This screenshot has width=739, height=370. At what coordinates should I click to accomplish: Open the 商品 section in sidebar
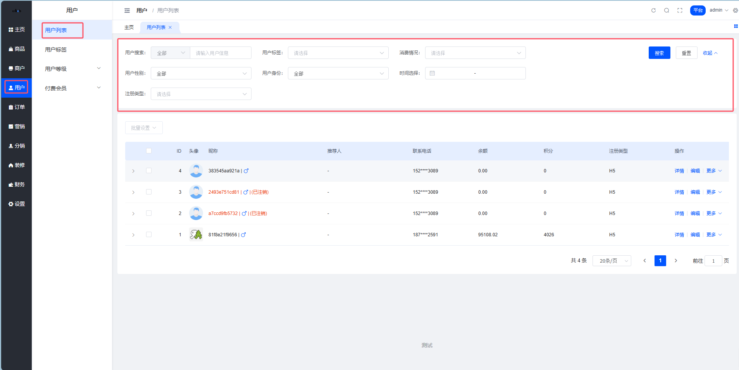17,49
